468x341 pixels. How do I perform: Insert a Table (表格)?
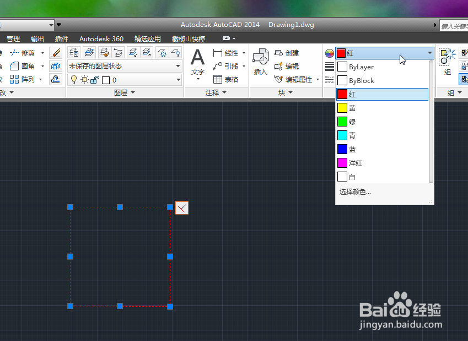[x=225, y=79]
